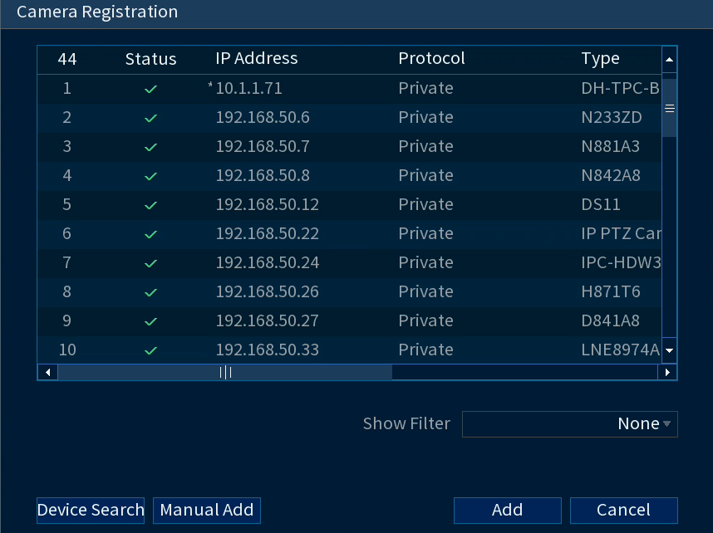Click the Protocol column header
This screenshot has height=533, width=713.
[431, 59]
